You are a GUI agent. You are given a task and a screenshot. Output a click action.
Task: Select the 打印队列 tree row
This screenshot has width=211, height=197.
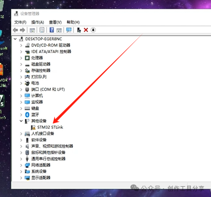pyautogui.click(x=39, y=77)
